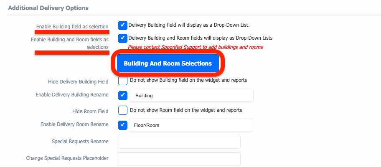Uncheck Enable Building and Room fields checkbox

(123, 38)
